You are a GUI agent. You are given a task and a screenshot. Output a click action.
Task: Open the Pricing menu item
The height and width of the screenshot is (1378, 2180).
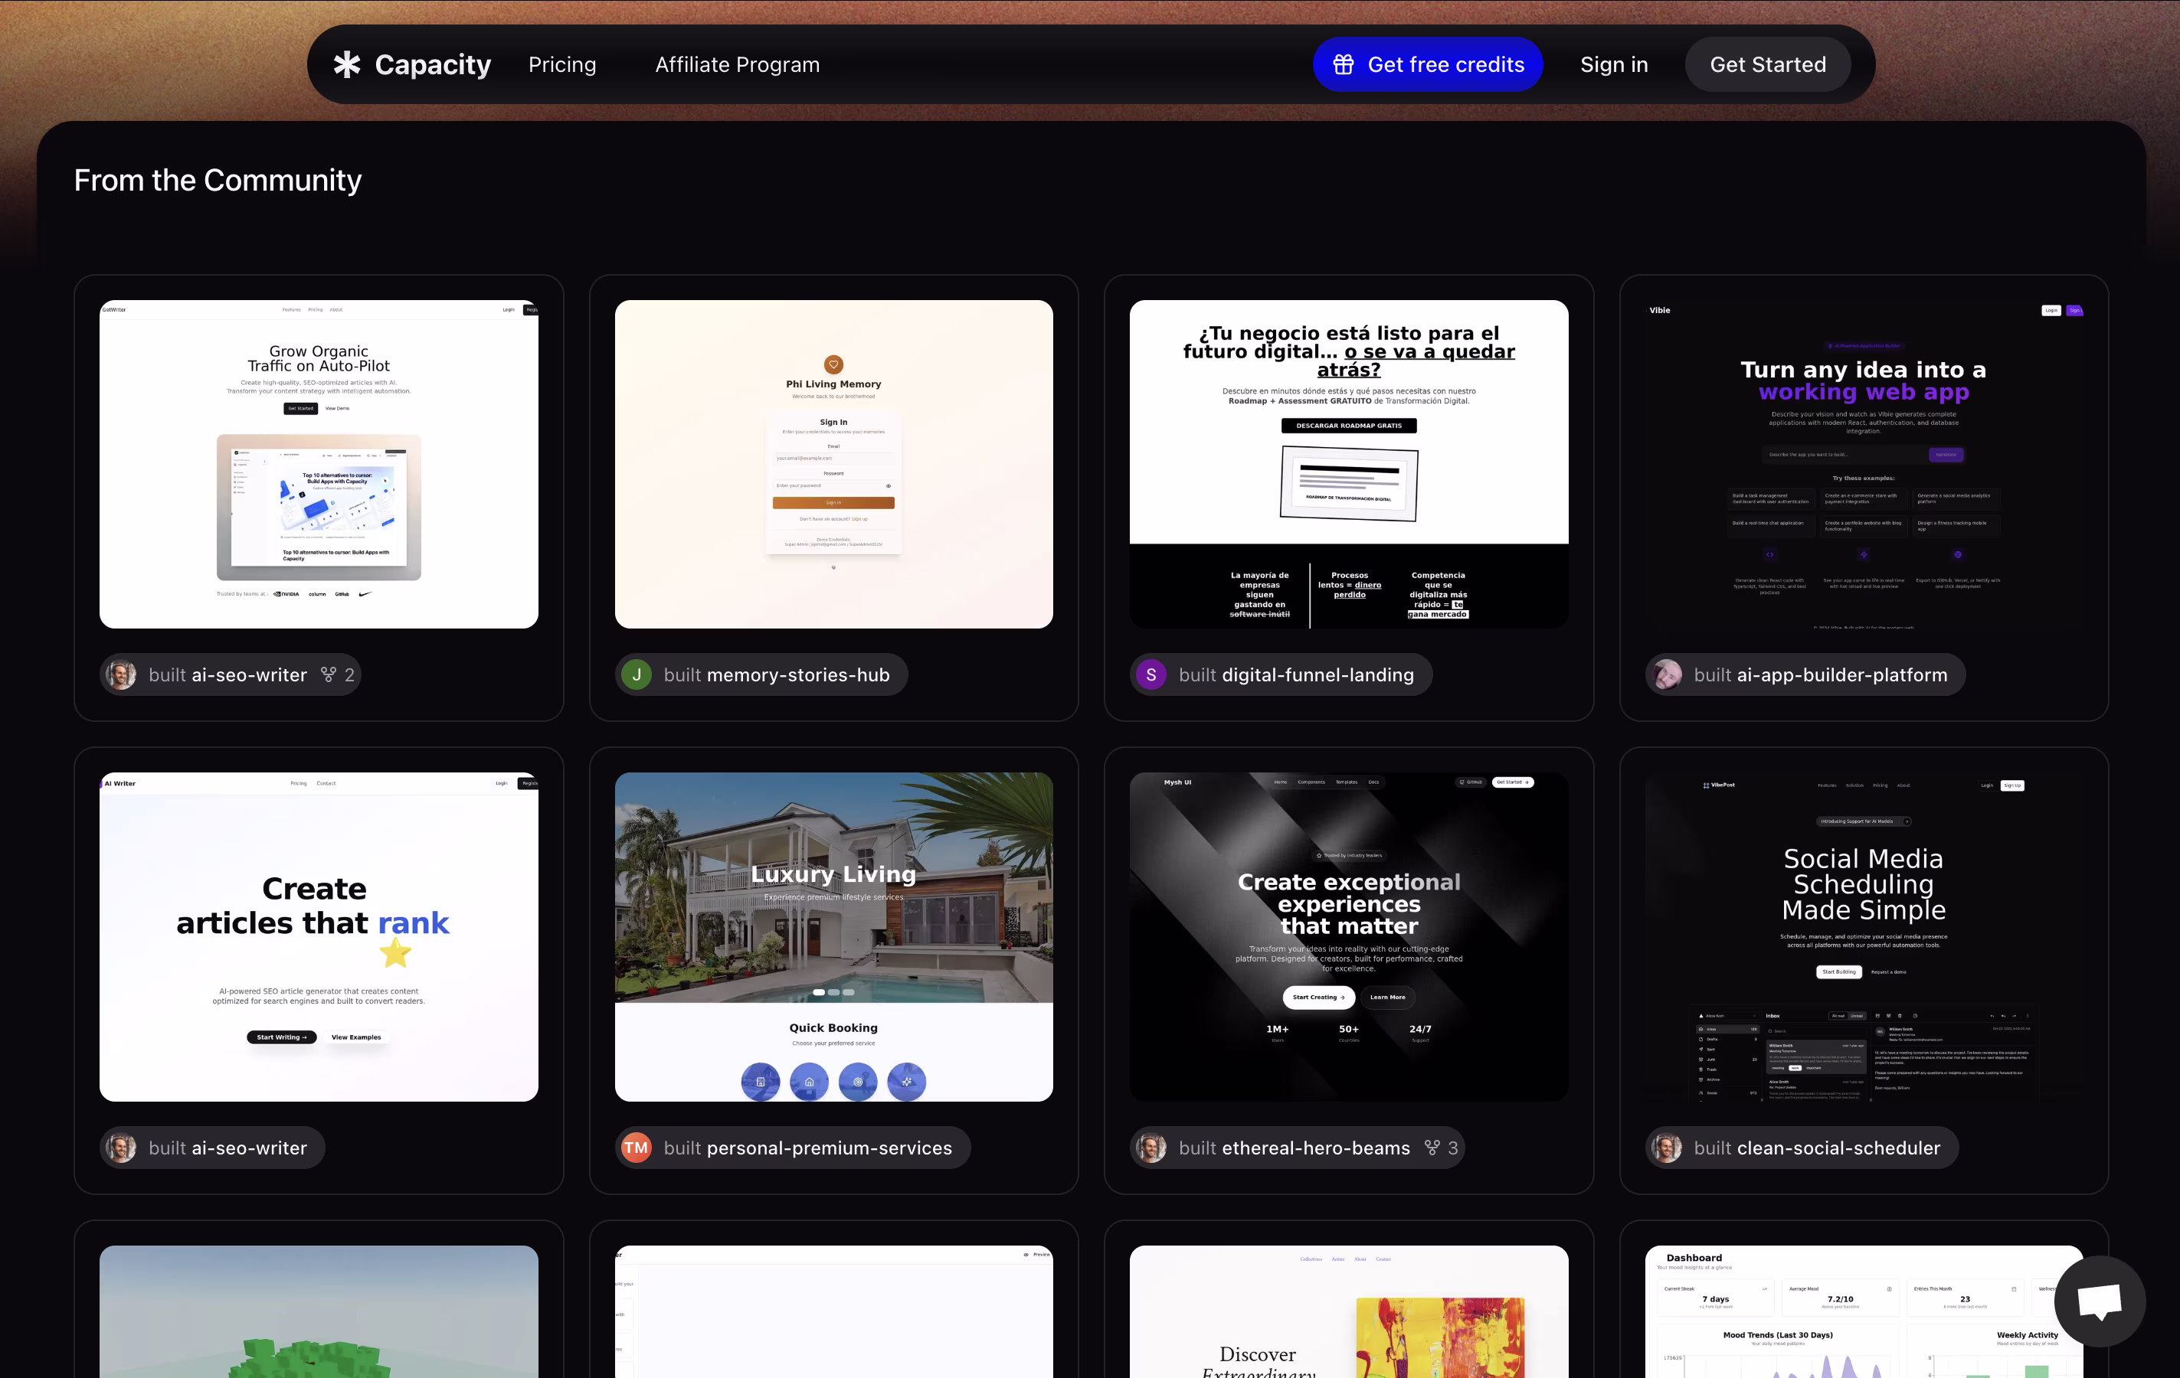[x=562, y=64]
